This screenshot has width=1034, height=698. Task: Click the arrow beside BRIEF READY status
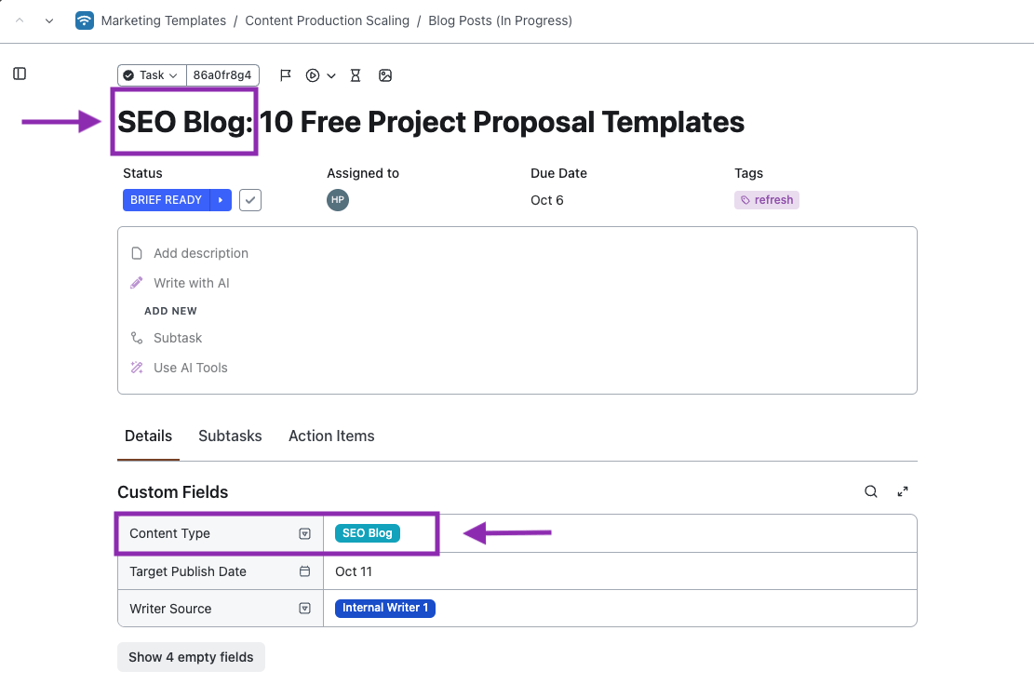tap(221, 200)
